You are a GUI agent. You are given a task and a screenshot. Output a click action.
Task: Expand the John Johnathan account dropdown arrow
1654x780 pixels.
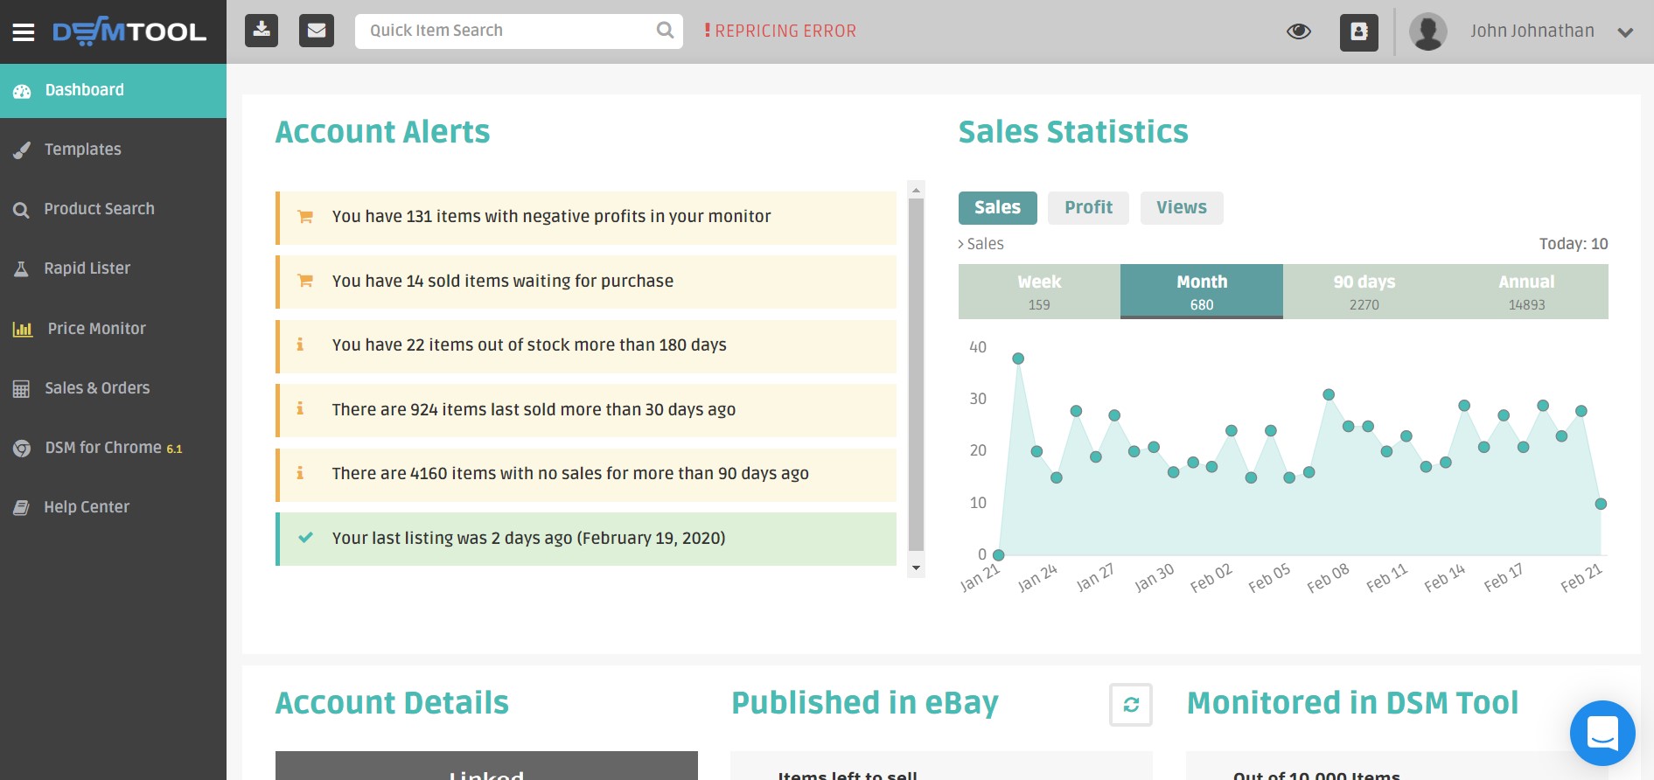[x=1625, y=33]
